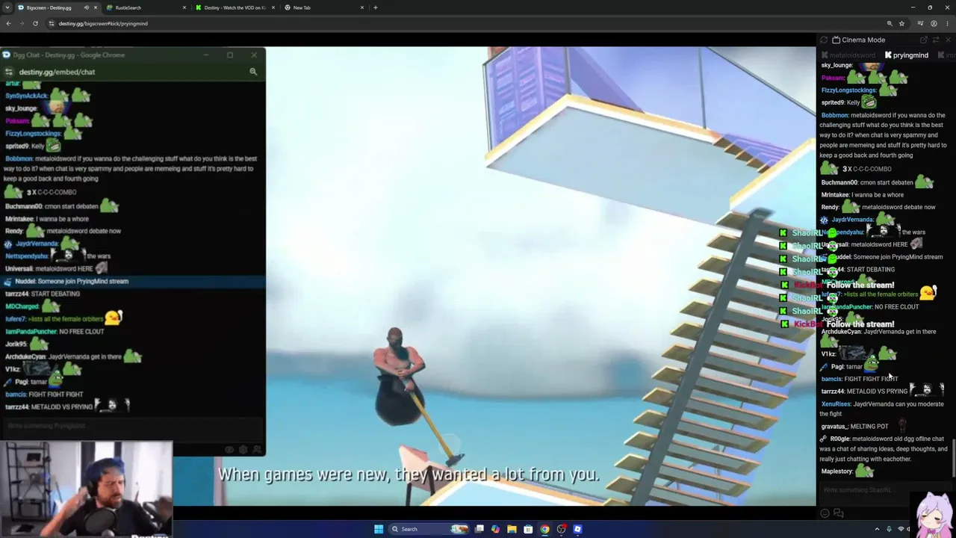Switch to the metaloidsword stream tab
Screen dimensions: 956x538
pos(848,55)
